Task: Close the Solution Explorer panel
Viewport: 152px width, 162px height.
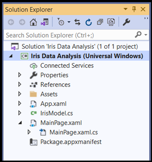Action: [143, 9]
